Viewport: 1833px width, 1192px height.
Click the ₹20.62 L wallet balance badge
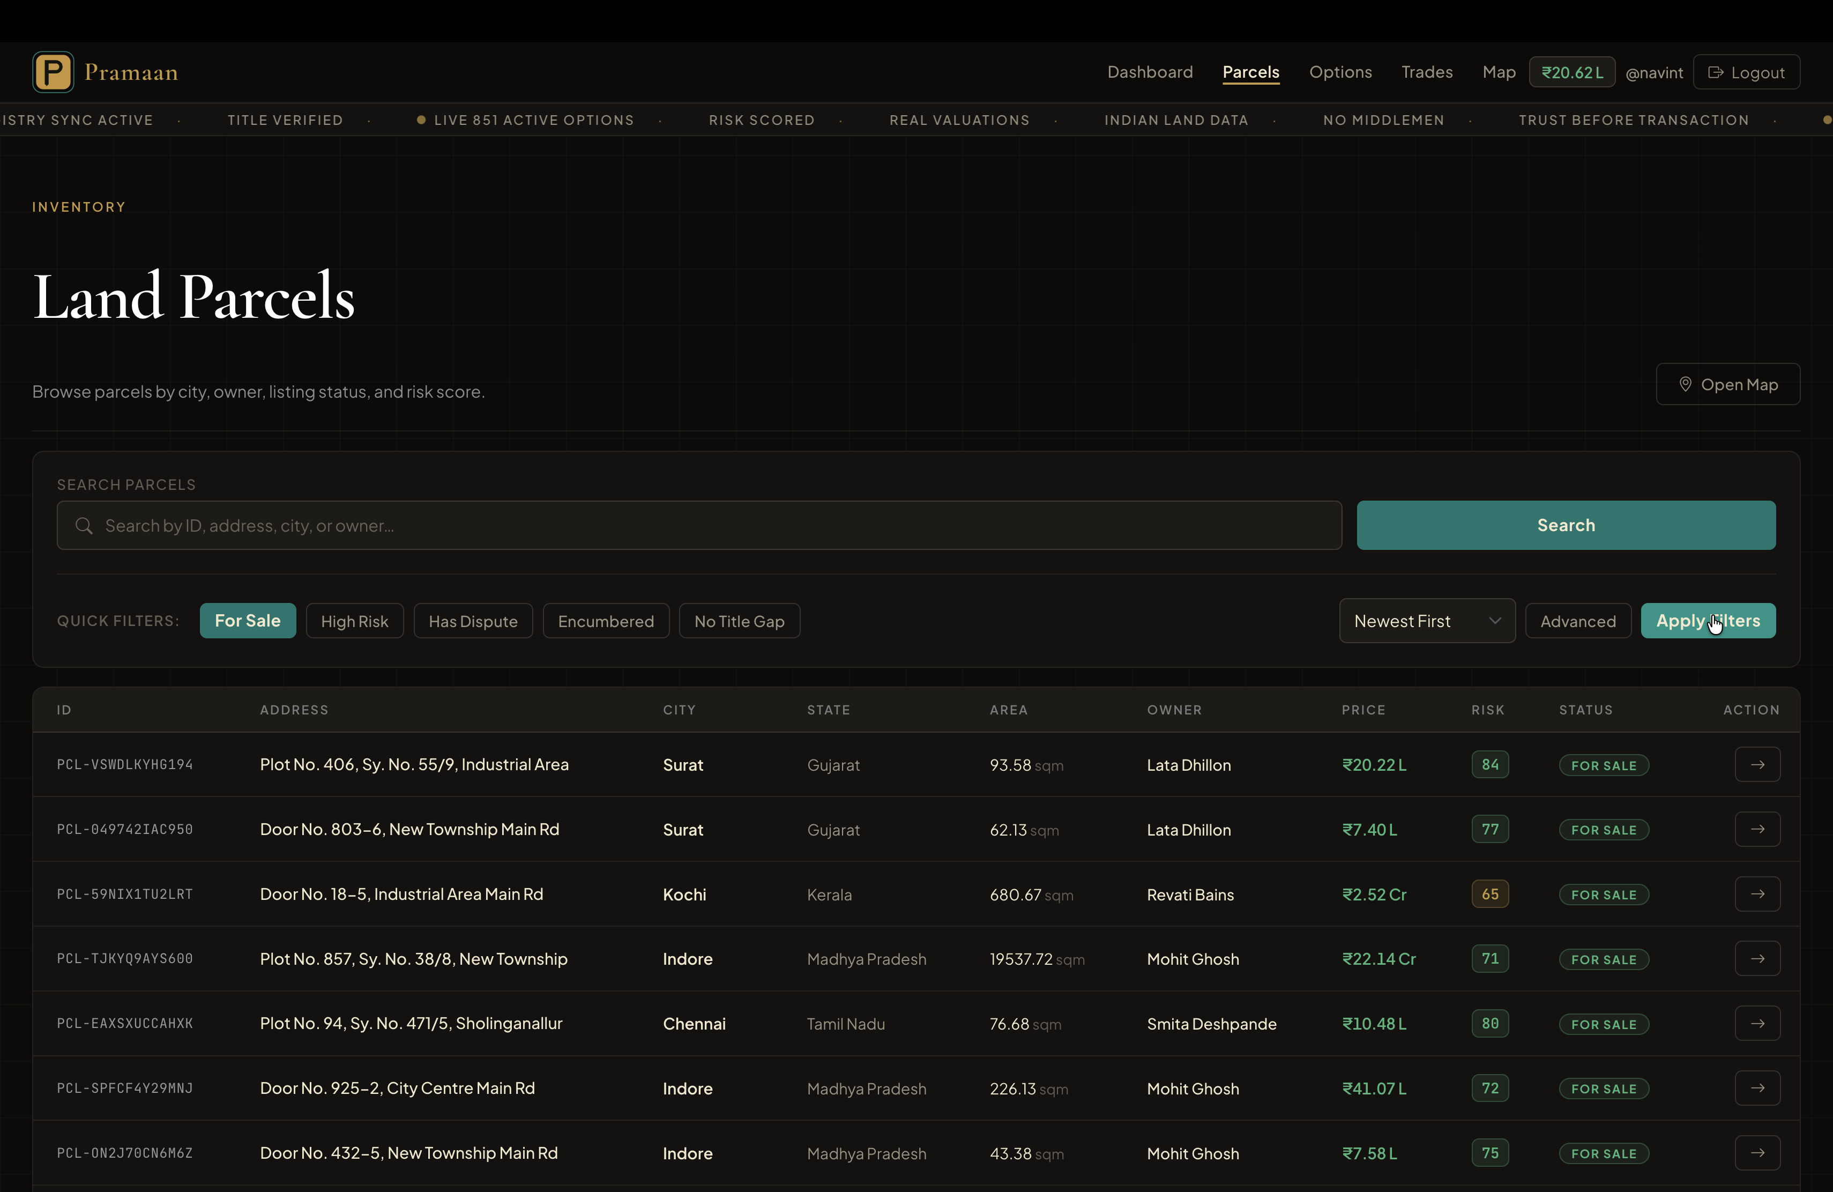click(1572, 72)
